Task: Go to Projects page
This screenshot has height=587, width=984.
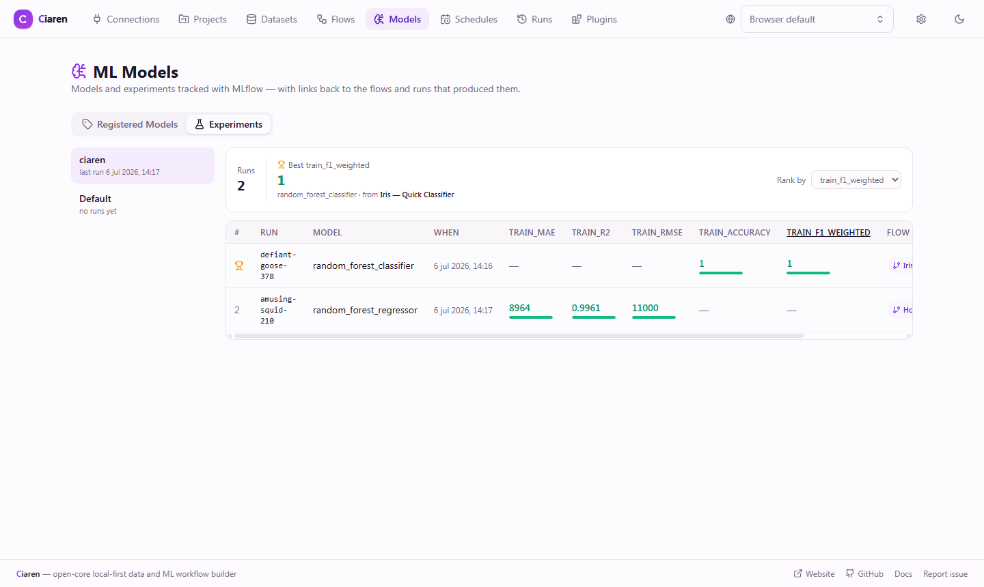Action: point(202,19)
